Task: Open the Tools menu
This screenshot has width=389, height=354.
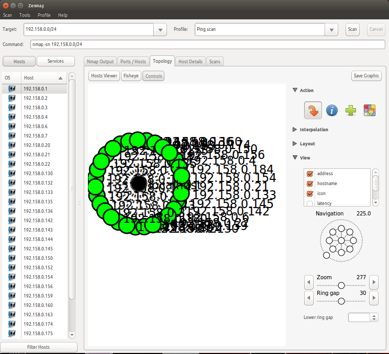Action: click(x=25, y=15)
